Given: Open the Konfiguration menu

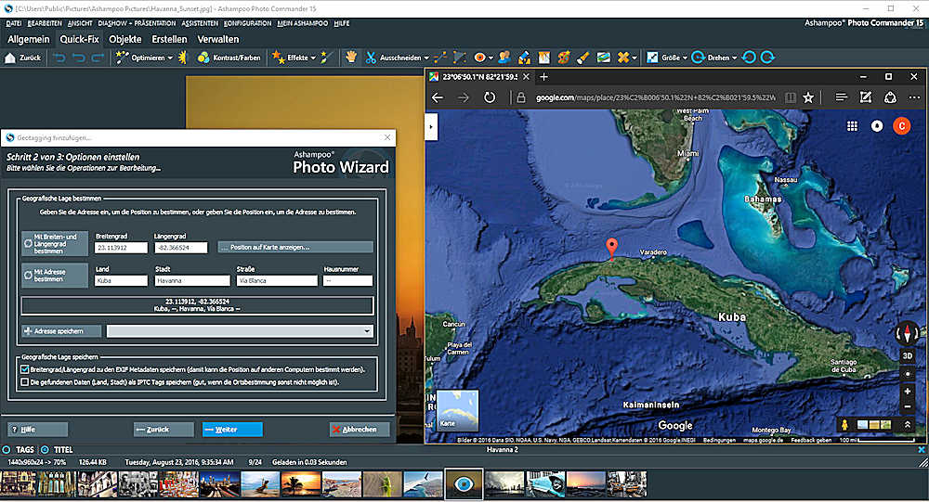Looking at the screenshot, I should [245, 22].
